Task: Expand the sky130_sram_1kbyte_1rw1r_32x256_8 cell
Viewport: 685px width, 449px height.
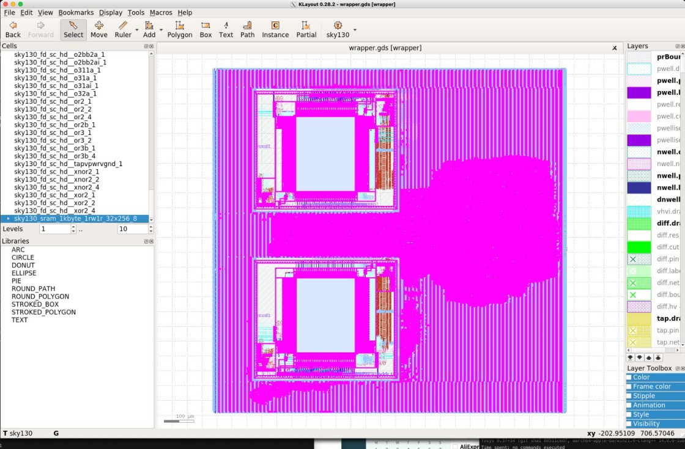Action: (x=8, y=219)
